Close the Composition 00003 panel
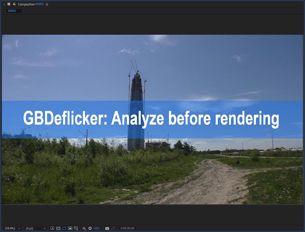Screen dimensions: 305x232 [x=4, y=4]
